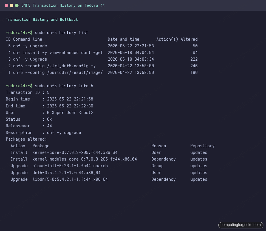Click the 'Reason' column header
The image size is (266, 231).
[159, 146]
